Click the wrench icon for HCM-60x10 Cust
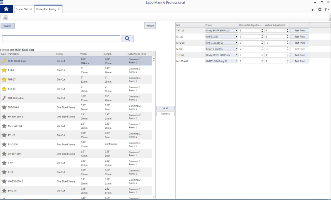331x200 pixels. [4, 61]
